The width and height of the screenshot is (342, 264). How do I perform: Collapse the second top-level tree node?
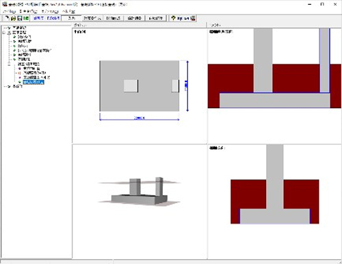[4, 33]
